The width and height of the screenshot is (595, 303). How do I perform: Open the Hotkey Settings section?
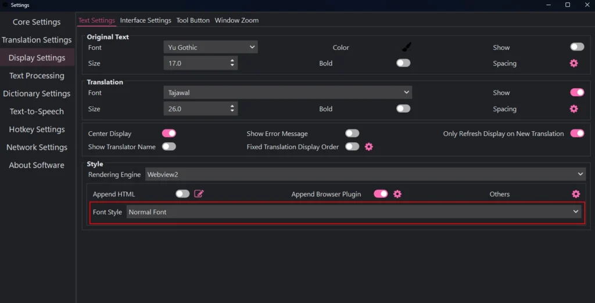tap(37, 129)
